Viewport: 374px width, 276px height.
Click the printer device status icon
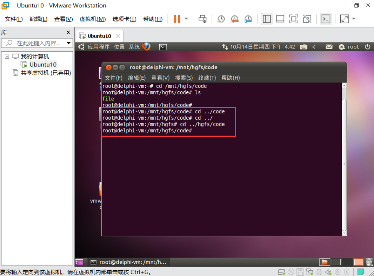(319, 272)
